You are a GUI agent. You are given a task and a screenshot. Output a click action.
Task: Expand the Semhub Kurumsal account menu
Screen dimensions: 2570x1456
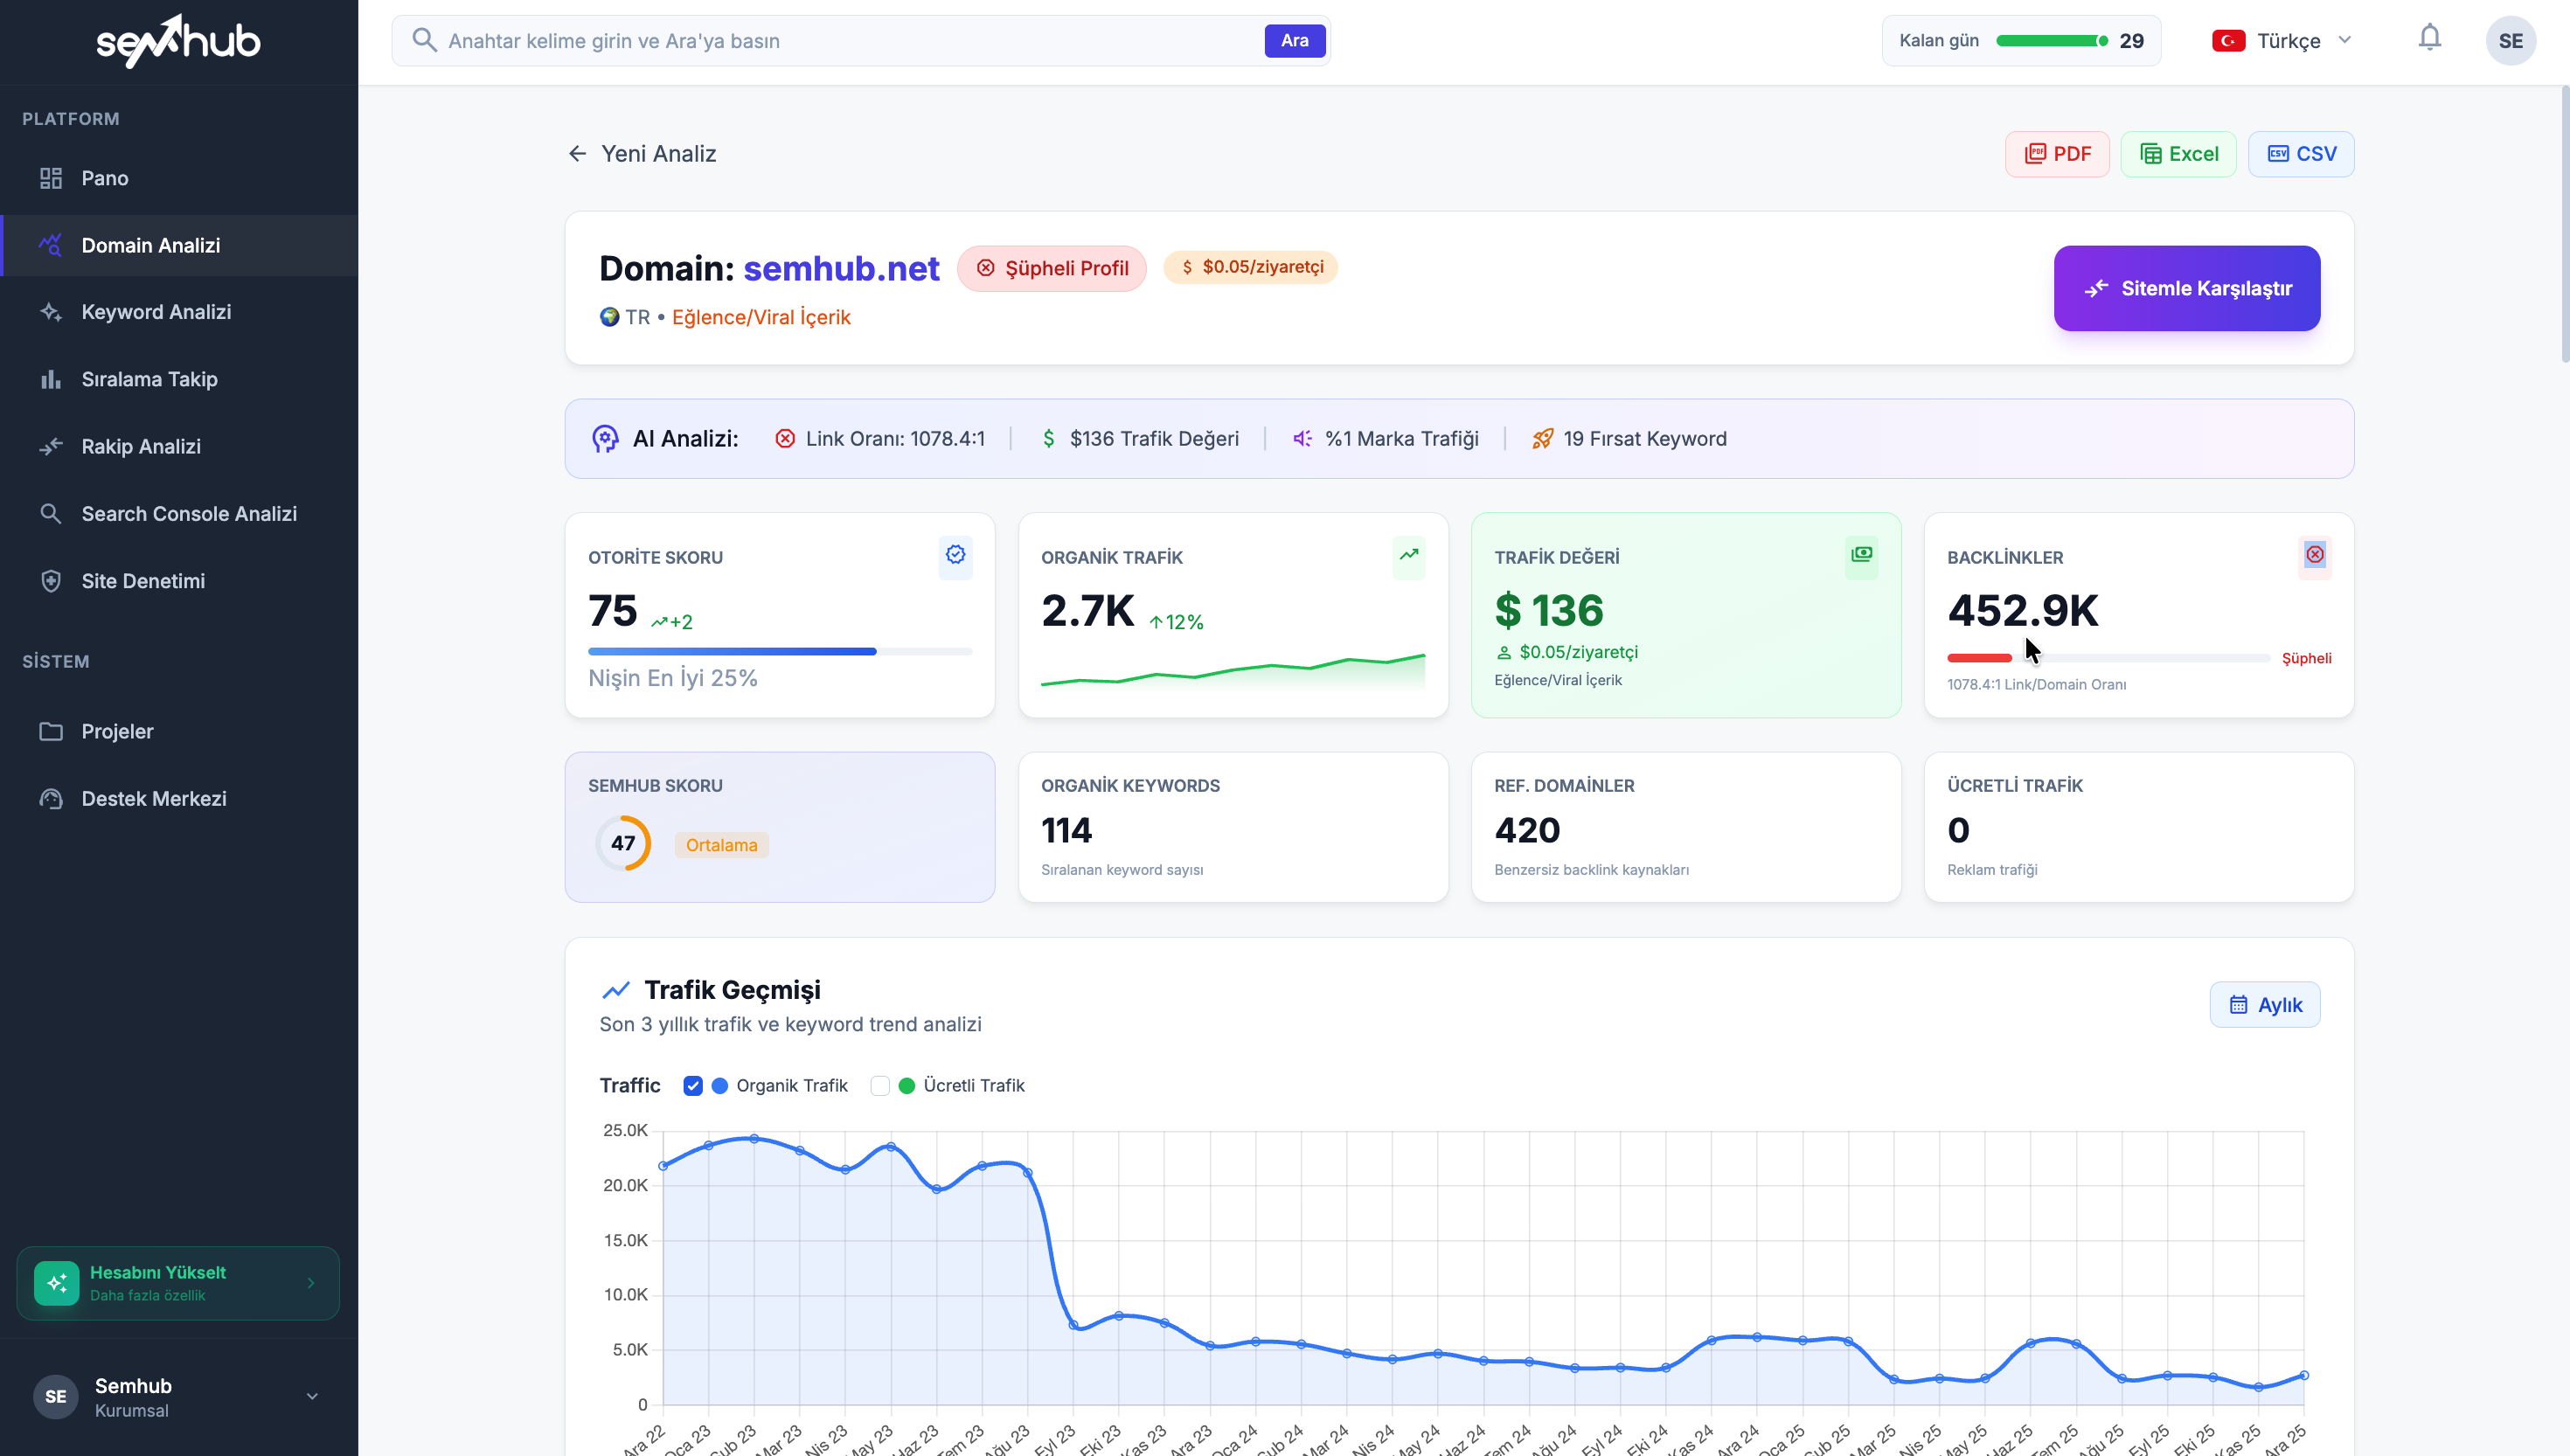311,1397
